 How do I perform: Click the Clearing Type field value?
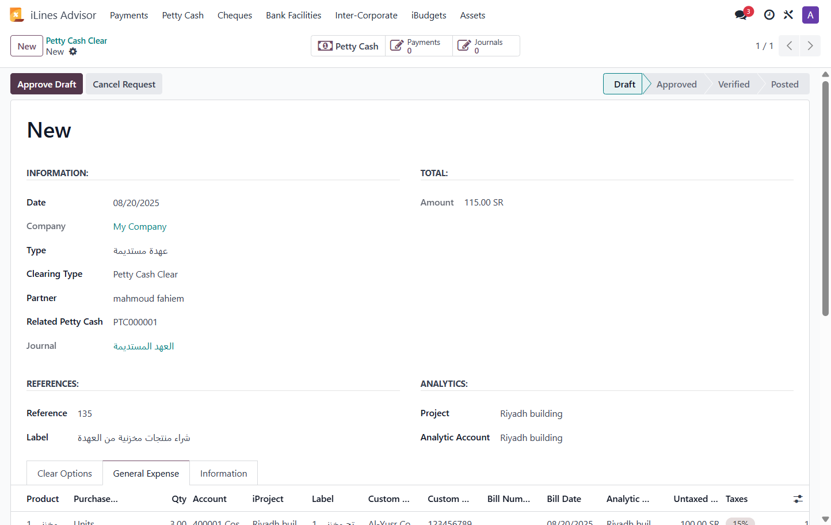tap(146, 275)
